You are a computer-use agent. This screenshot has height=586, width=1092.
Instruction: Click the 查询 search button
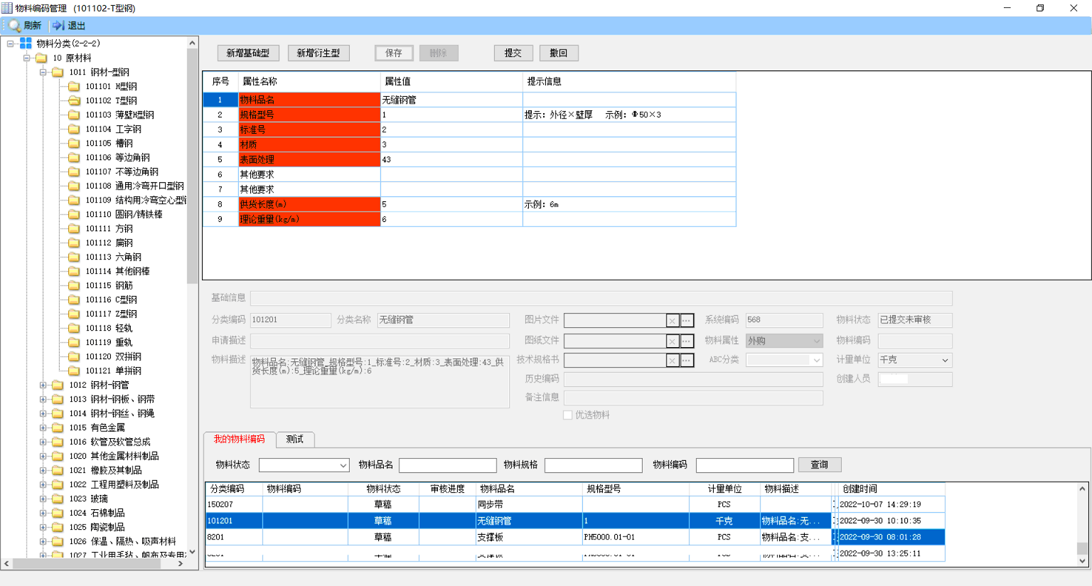(819, 465)
